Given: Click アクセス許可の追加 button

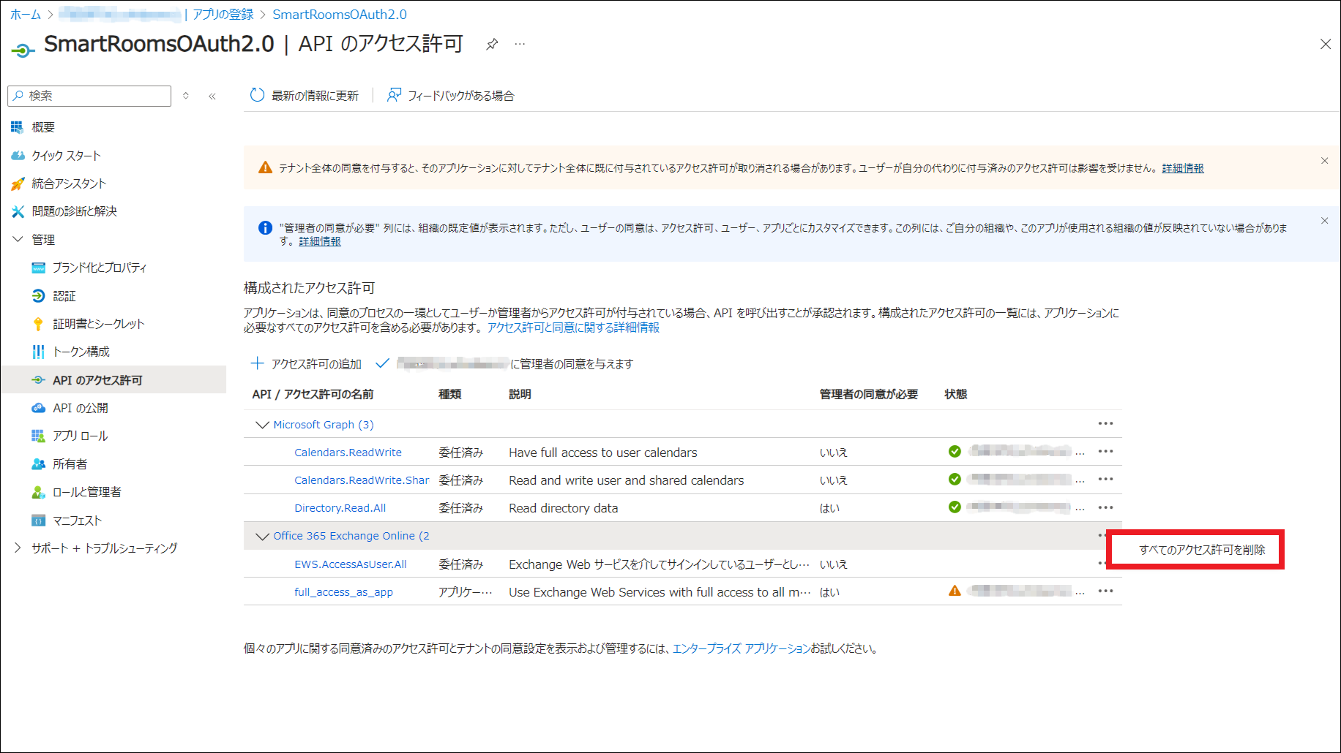Looking at the screenshot, I should [x=307, y=364].
